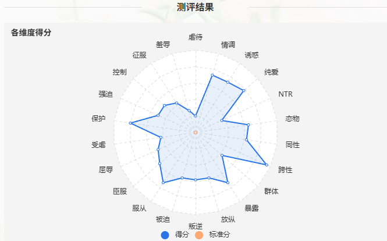Click the 各维度得分 section heading
Viewport: 387px width, 241px height.
31,33
